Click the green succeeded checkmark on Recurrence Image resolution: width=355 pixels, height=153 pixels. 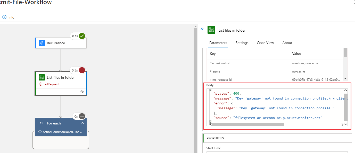[x=82, y=36]
